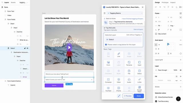The height and width of the screenshot is (103, 183).
Task: Select the Google Maps tag
Action: pos(139,89)
